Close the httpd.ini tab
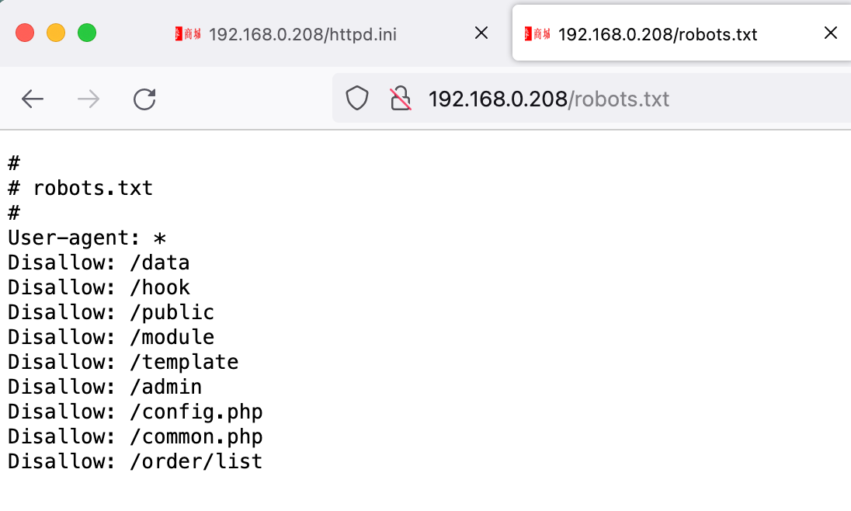 pos(481,33)
